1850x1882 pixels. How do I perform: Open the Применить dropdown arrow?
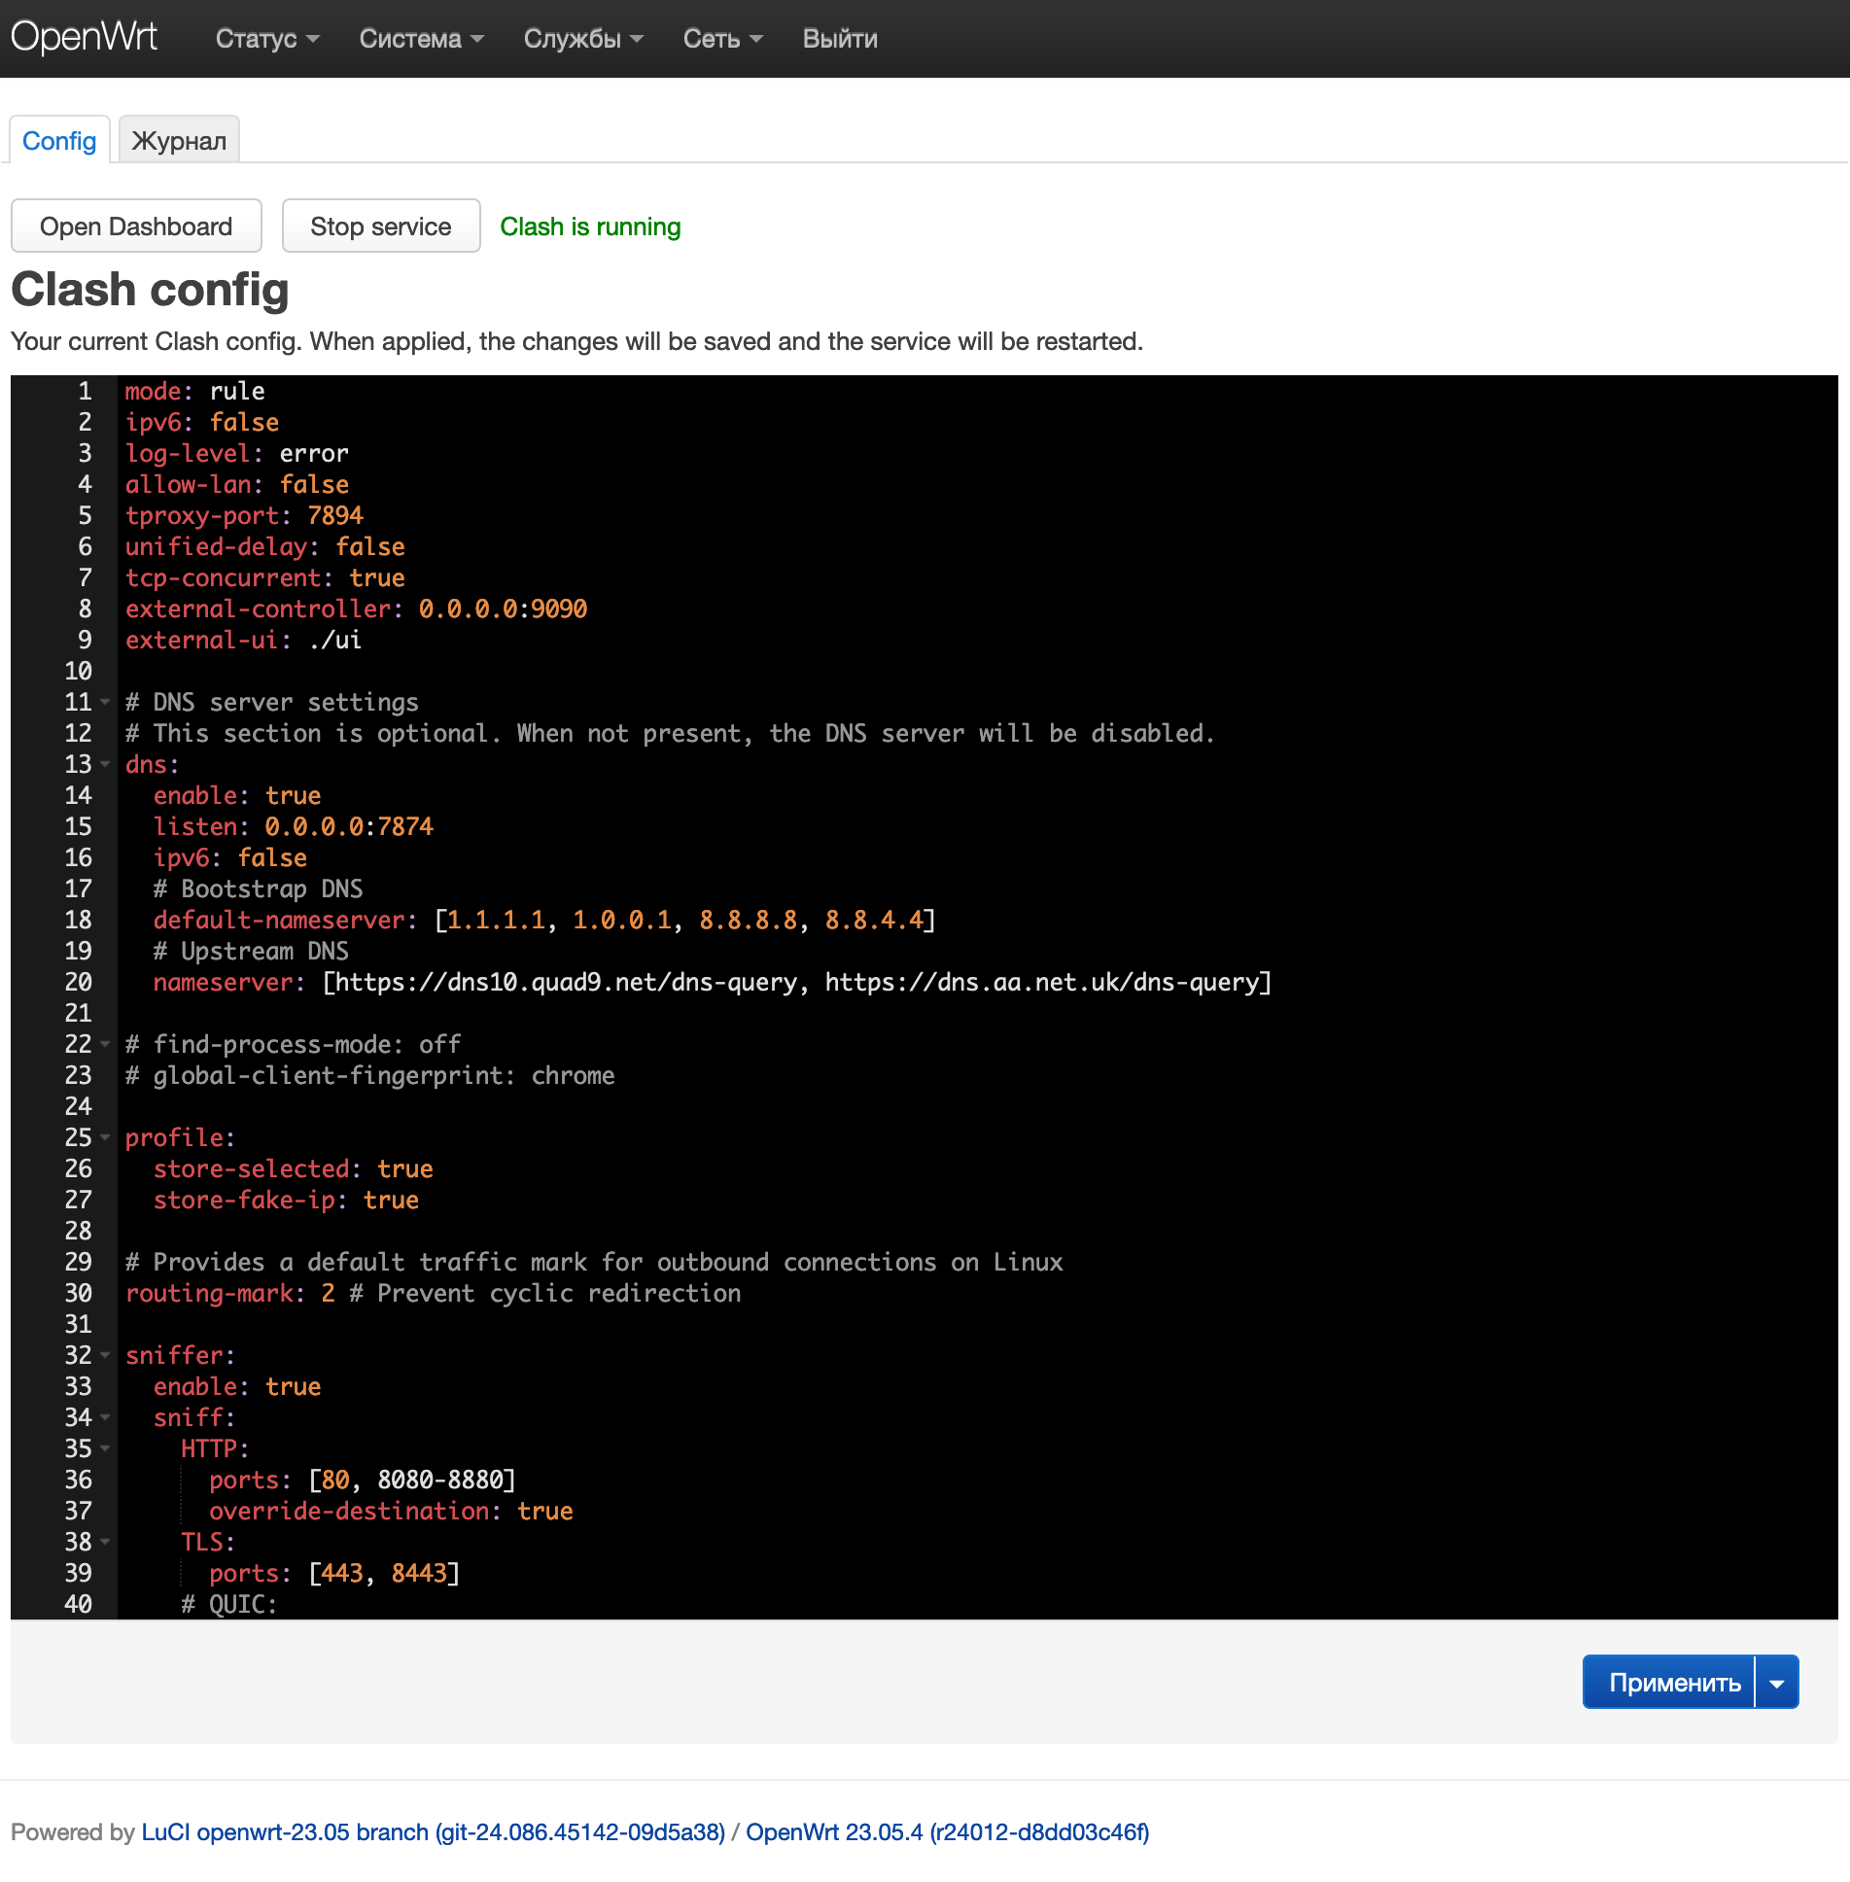1777,1683
